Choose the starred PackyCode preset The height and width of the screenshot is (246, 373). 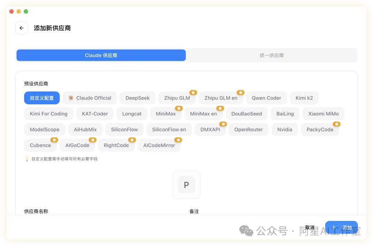tap(320, 130)
